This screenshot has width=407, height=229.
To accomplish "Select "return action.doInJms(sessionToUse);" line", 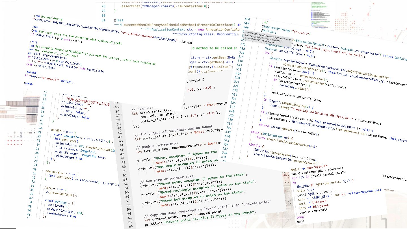I will 288,129.
